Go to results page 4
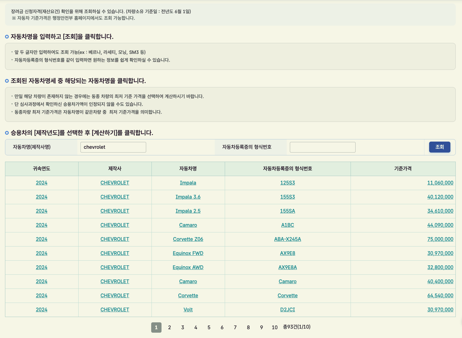Viewport: 462px width, 338px height. click(x=196, y=327)
